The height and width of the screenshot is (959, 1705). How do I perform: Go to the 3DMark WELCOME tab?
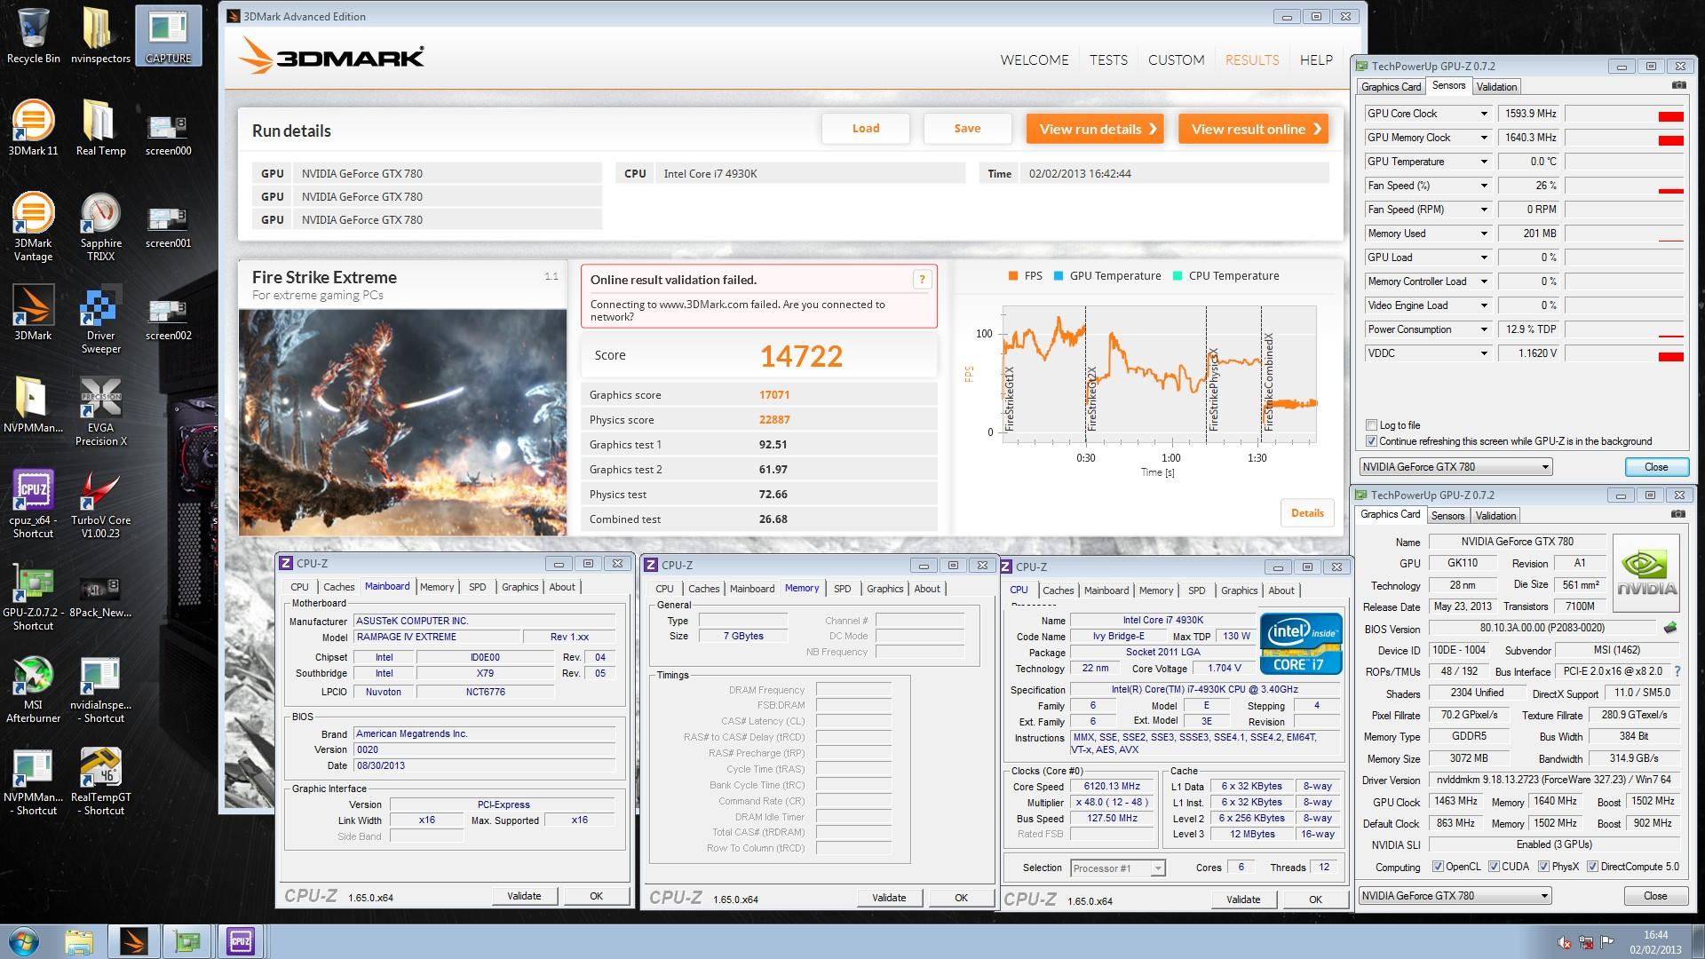(x=1035, y=60)
